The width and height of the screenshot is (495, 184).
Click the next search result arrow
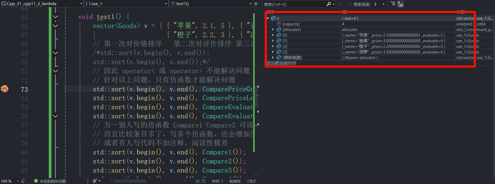(348, 4)
